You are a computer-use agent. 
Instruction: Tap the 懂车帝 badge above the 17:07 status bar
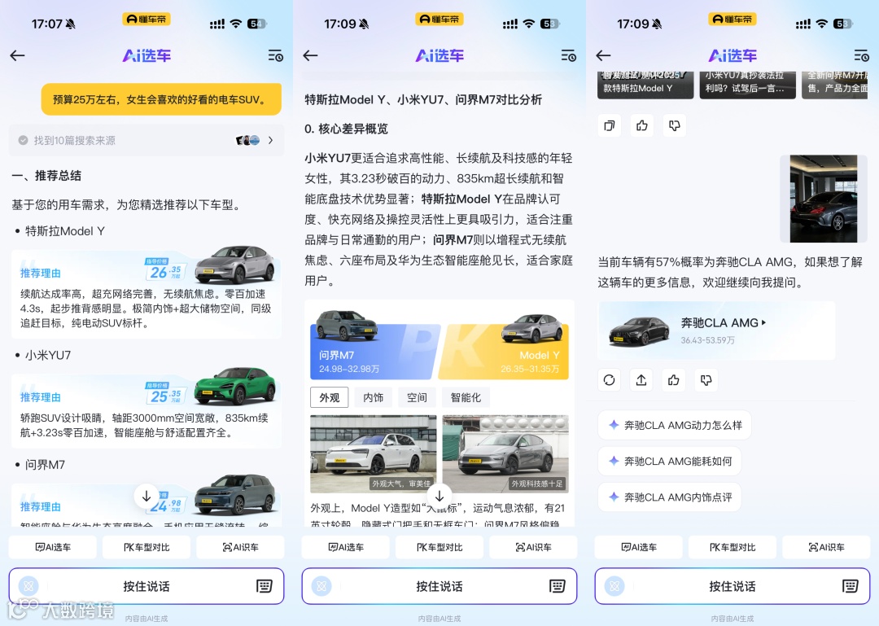coord(146,19)
